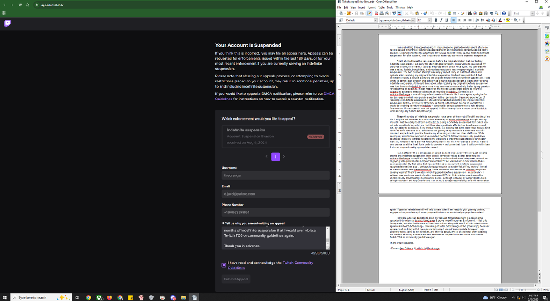Run spellcheck in Writer toolbar
The height and width of the screenshot is (301, 550).
pyautogui.click(x=394, y=13)
